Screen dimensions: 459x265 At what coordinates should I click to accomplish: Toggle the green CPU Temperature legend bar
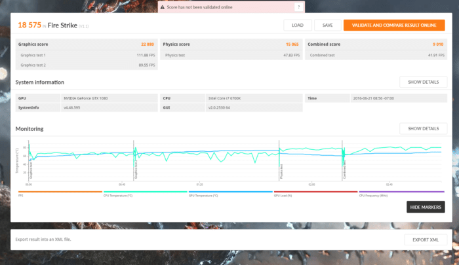145,192
